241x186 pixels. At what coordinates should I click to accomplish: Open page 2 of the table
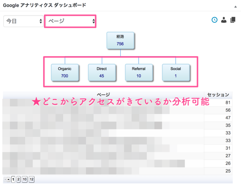(19, 180)
